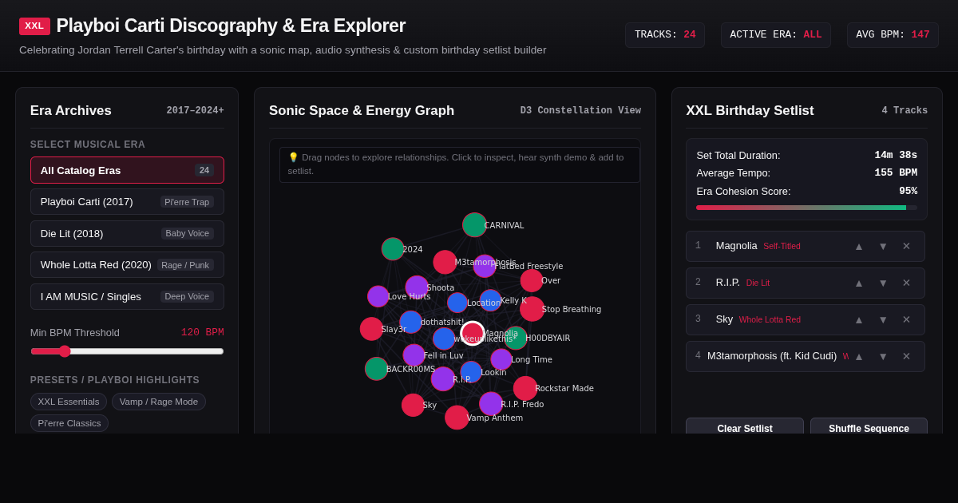Move M3tamorphosis down in the setlist

(883, 356)
